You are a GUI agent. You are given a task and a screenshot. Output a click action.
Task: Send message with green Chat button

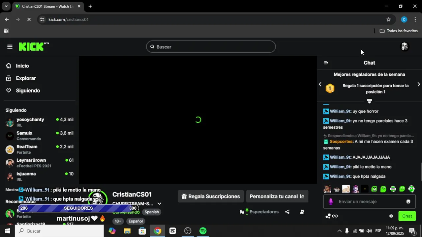click(407, 216)
